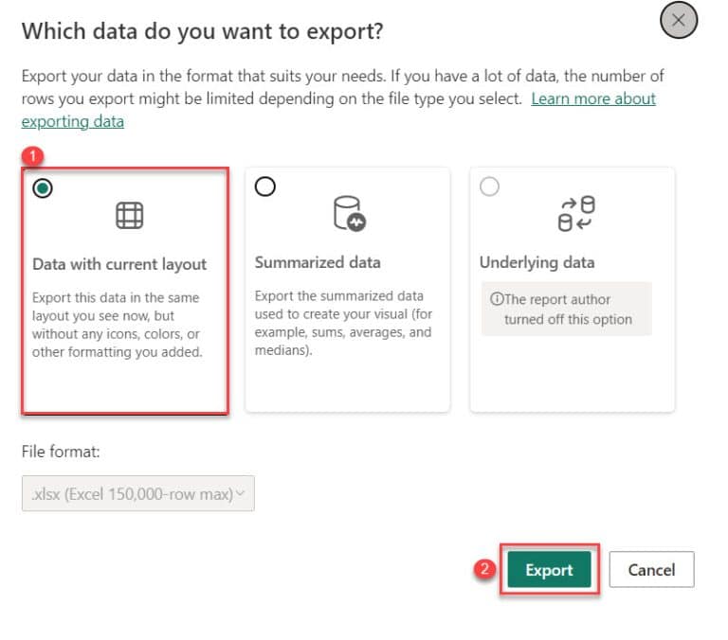Click the 'Data with current layout' card title
The height and width of the screenshot is (640, 728).
pyautogui.click(x=119, y=264)
